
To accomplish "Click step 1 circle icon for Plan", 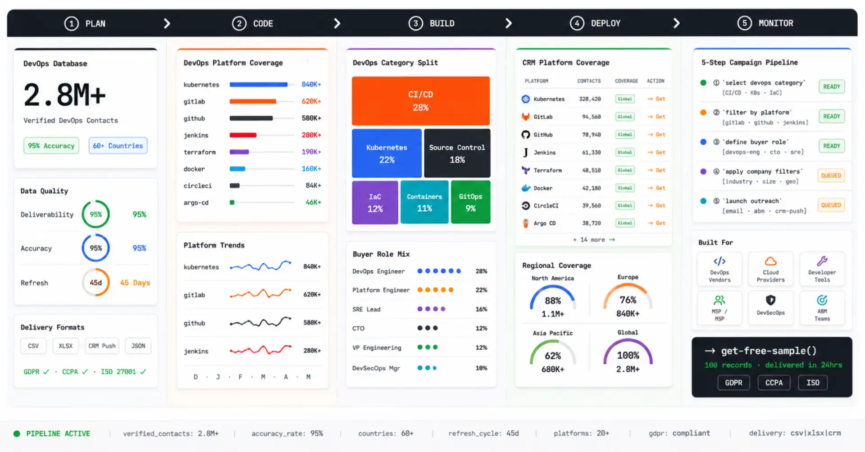I will pos(71,23).
